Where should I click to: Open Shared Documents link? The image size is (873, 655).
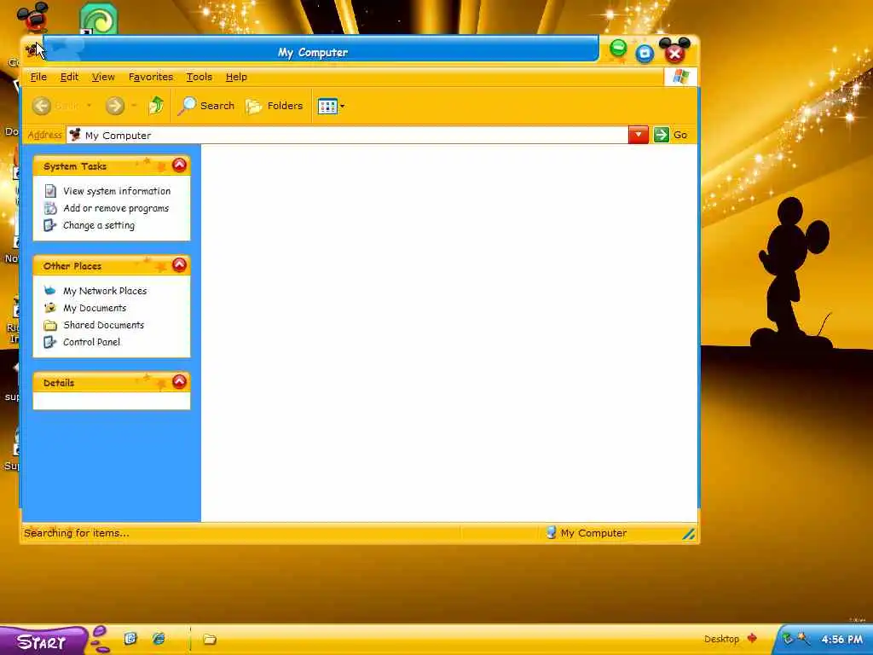103,325
